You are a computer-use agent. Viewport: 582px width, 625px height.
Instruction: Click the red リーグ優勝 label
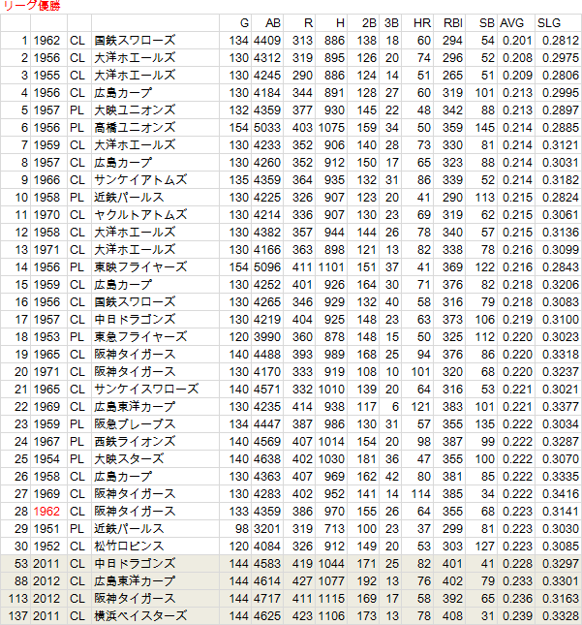tap(31, 5)
